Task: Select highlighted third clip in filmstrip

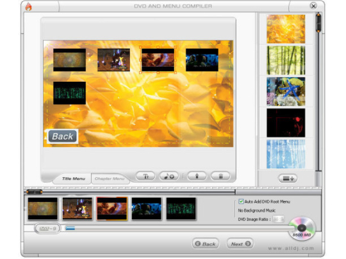Action: (112, 208)
